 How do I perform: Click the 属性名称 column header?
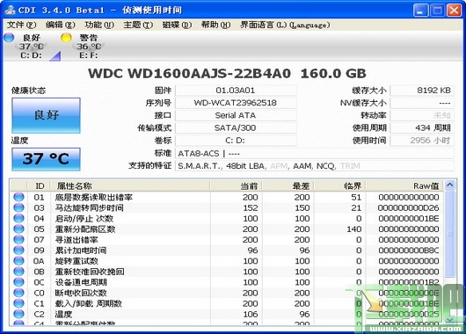130,186
